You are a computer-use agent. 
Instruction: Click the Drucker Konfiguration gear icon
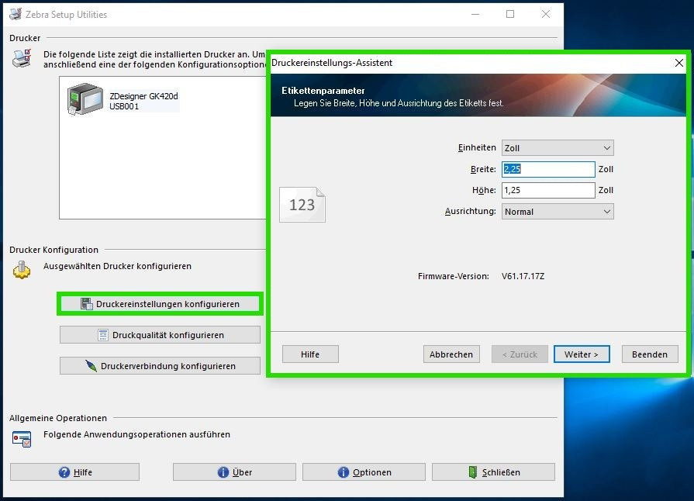22,270
